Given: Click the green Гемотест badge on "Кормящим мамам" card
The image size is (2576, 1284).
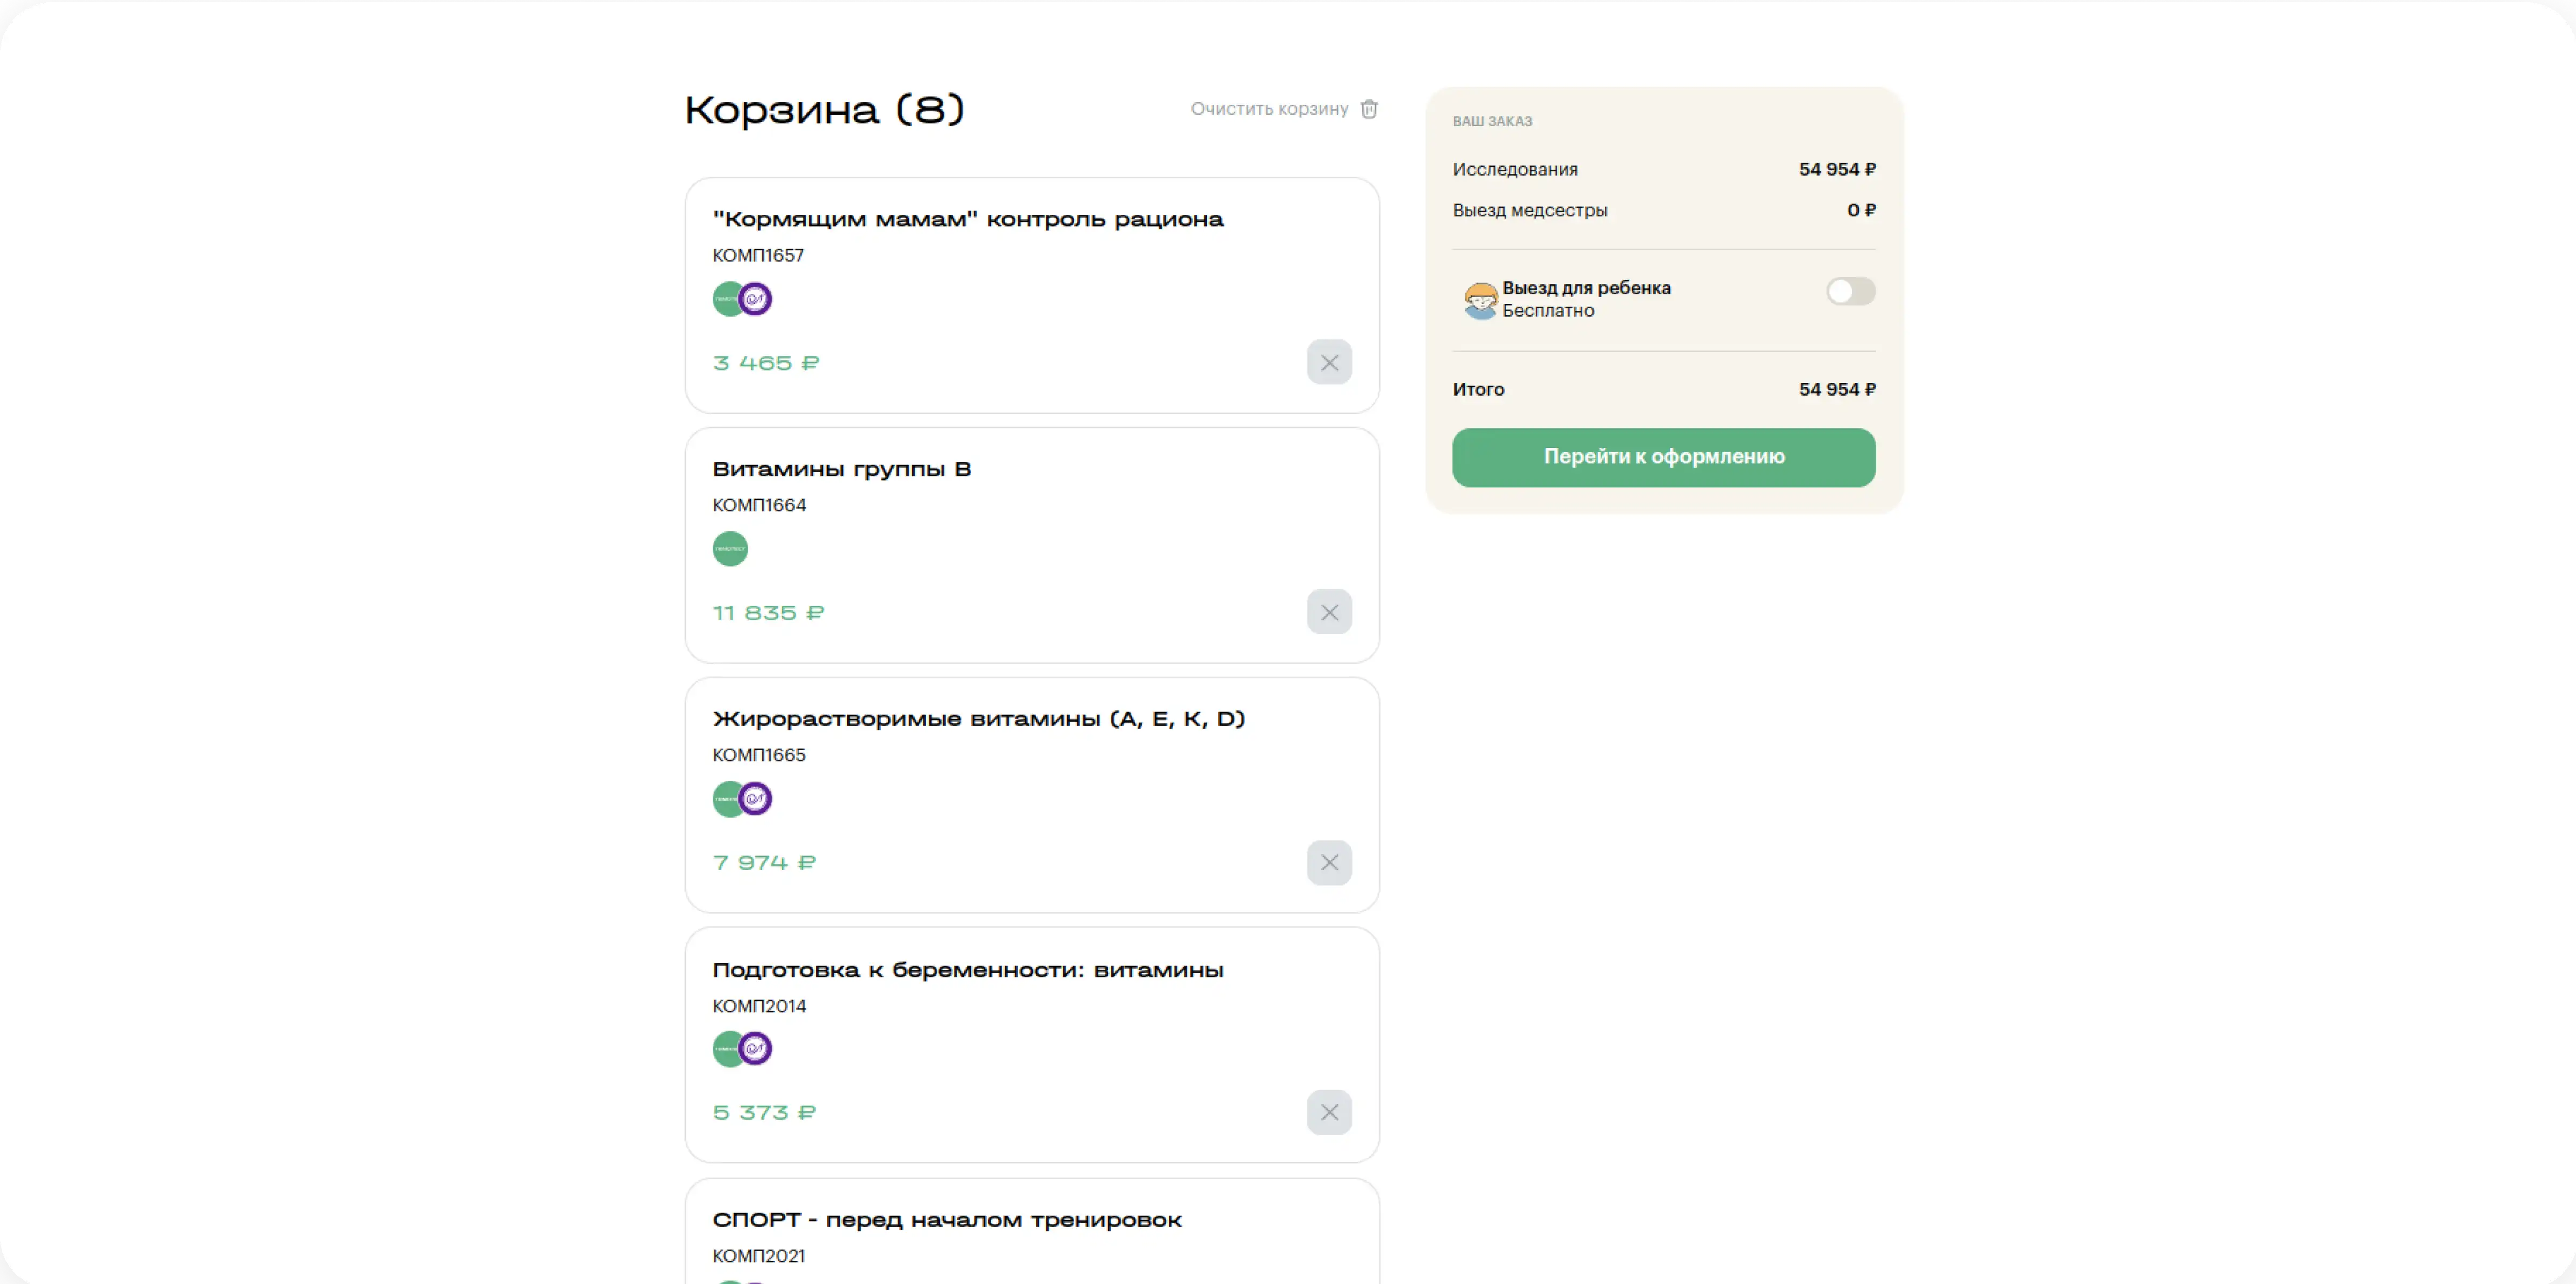Looking at the screenshot, I should [727, 298].
